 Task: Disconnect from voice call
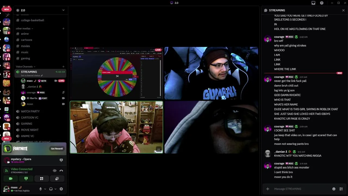(x=61, y=171)
